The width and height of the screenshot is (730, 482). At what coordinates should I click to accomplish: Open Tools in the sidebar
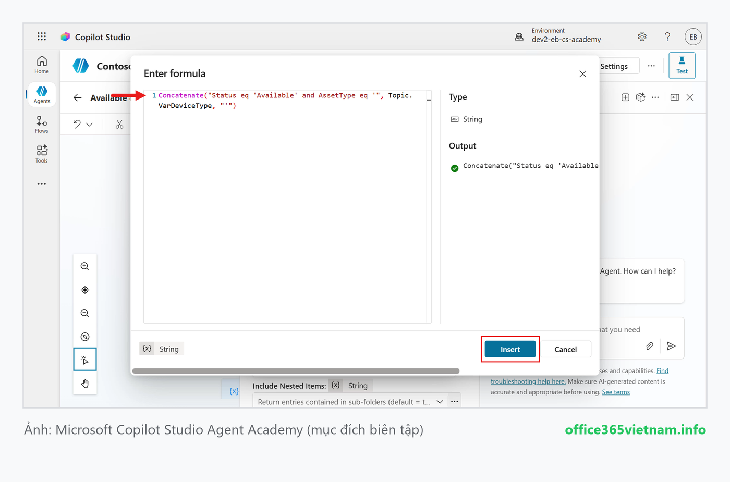pos(42,154)
